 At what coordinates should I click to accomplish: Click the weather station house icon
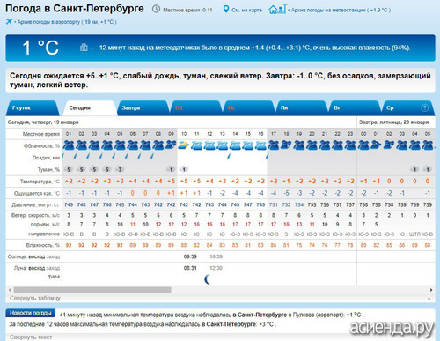tap(277, 9)
